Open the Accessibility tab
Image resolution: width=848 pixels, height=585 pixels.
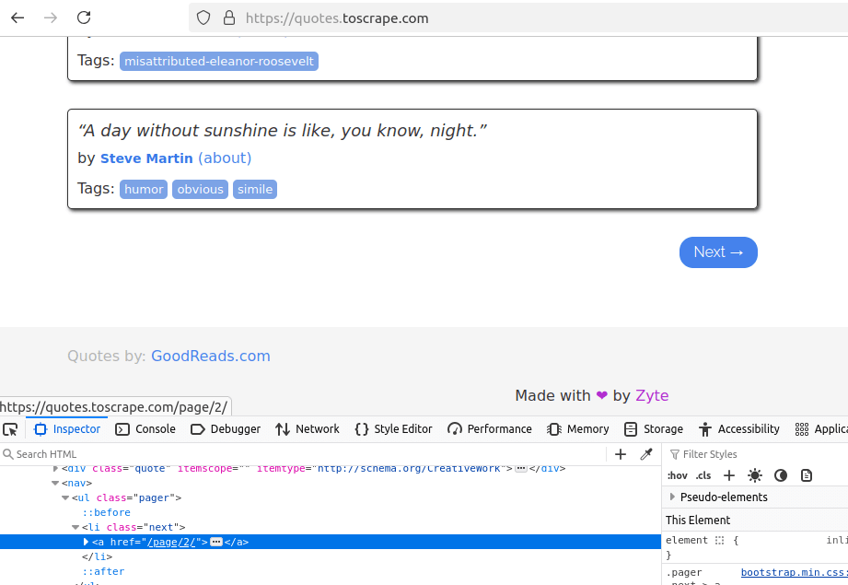coord(739,429)
